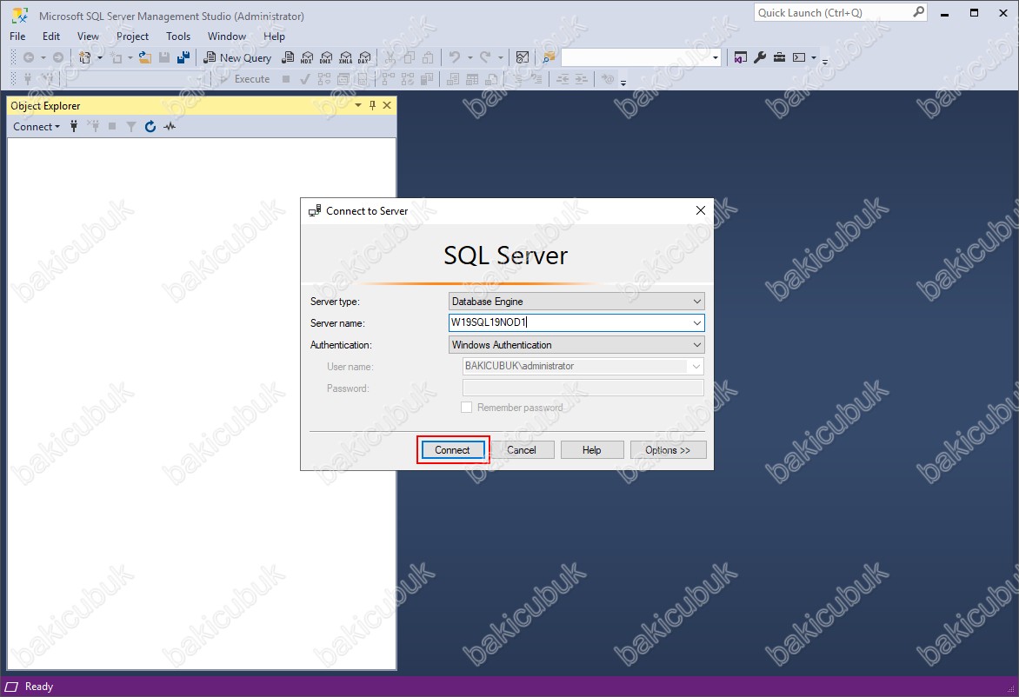The width and height of the screenshot is (1019, 697).
Task: Toggle the Remember password checkbox
Action: point(467,408)
